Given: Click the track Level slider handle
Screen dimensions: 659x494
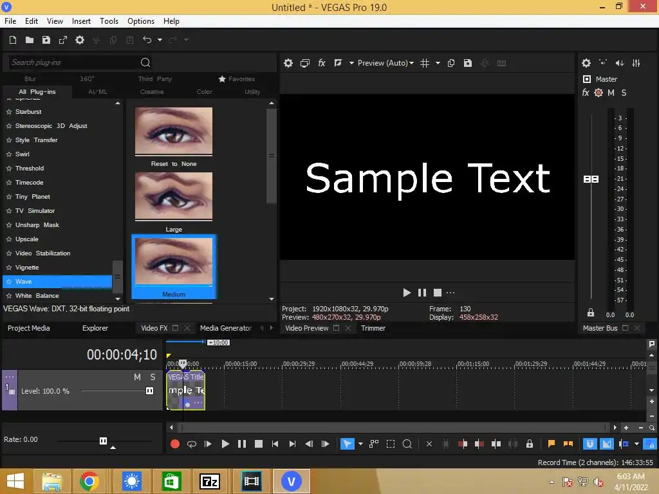Looking at the screenshot, I should [149, 391].
